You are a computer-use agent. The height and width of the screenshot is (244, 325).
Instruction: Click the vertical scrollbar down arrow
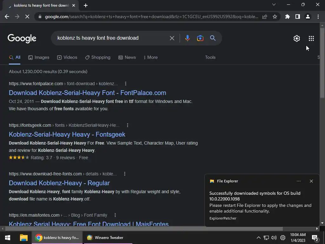tap(322, 223)
